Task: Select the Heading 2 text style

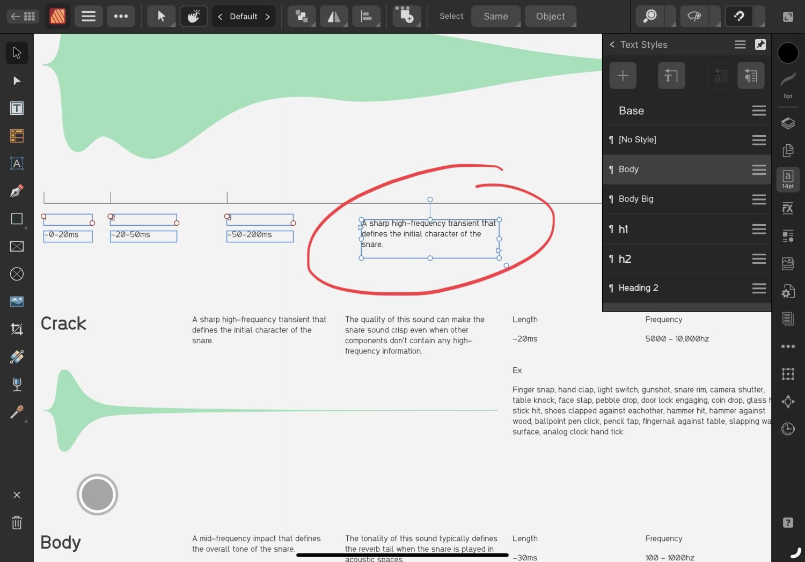Action: [638, 288]
